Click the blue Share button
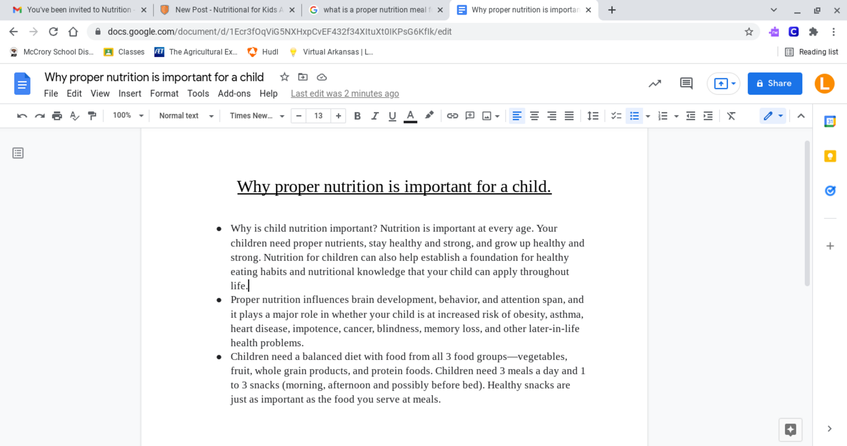This screenshot has width=847, height=446. pos(774,83)
